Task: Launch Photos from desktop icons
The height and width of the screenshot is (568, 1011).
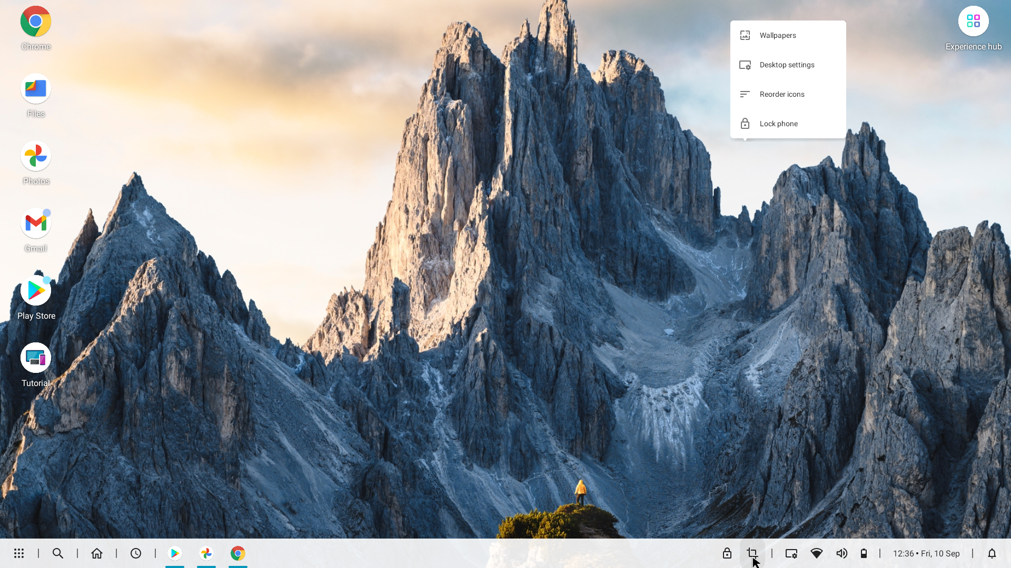Action: (36, 157)
